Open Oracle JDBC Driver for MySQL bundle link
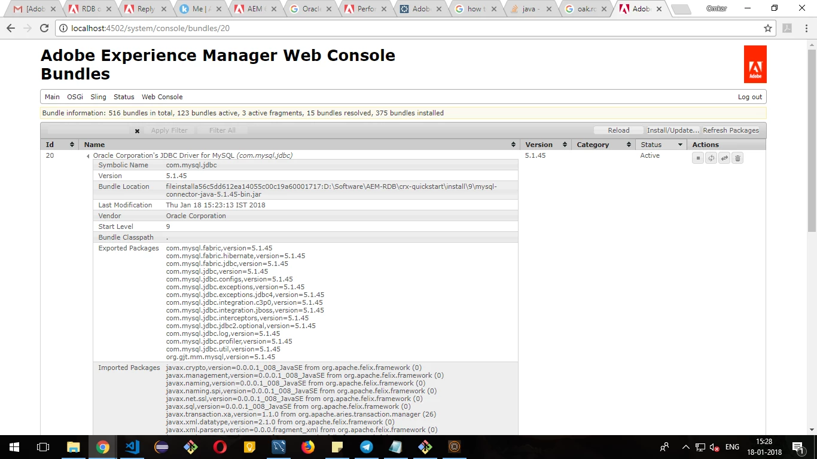 [193, 155]
